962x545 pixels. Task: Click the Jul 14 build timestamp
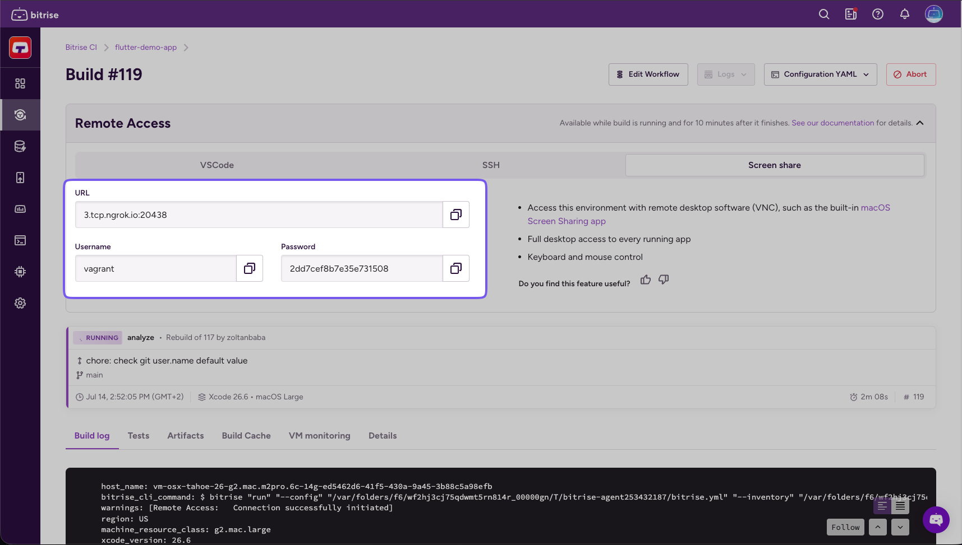[130, 397]
